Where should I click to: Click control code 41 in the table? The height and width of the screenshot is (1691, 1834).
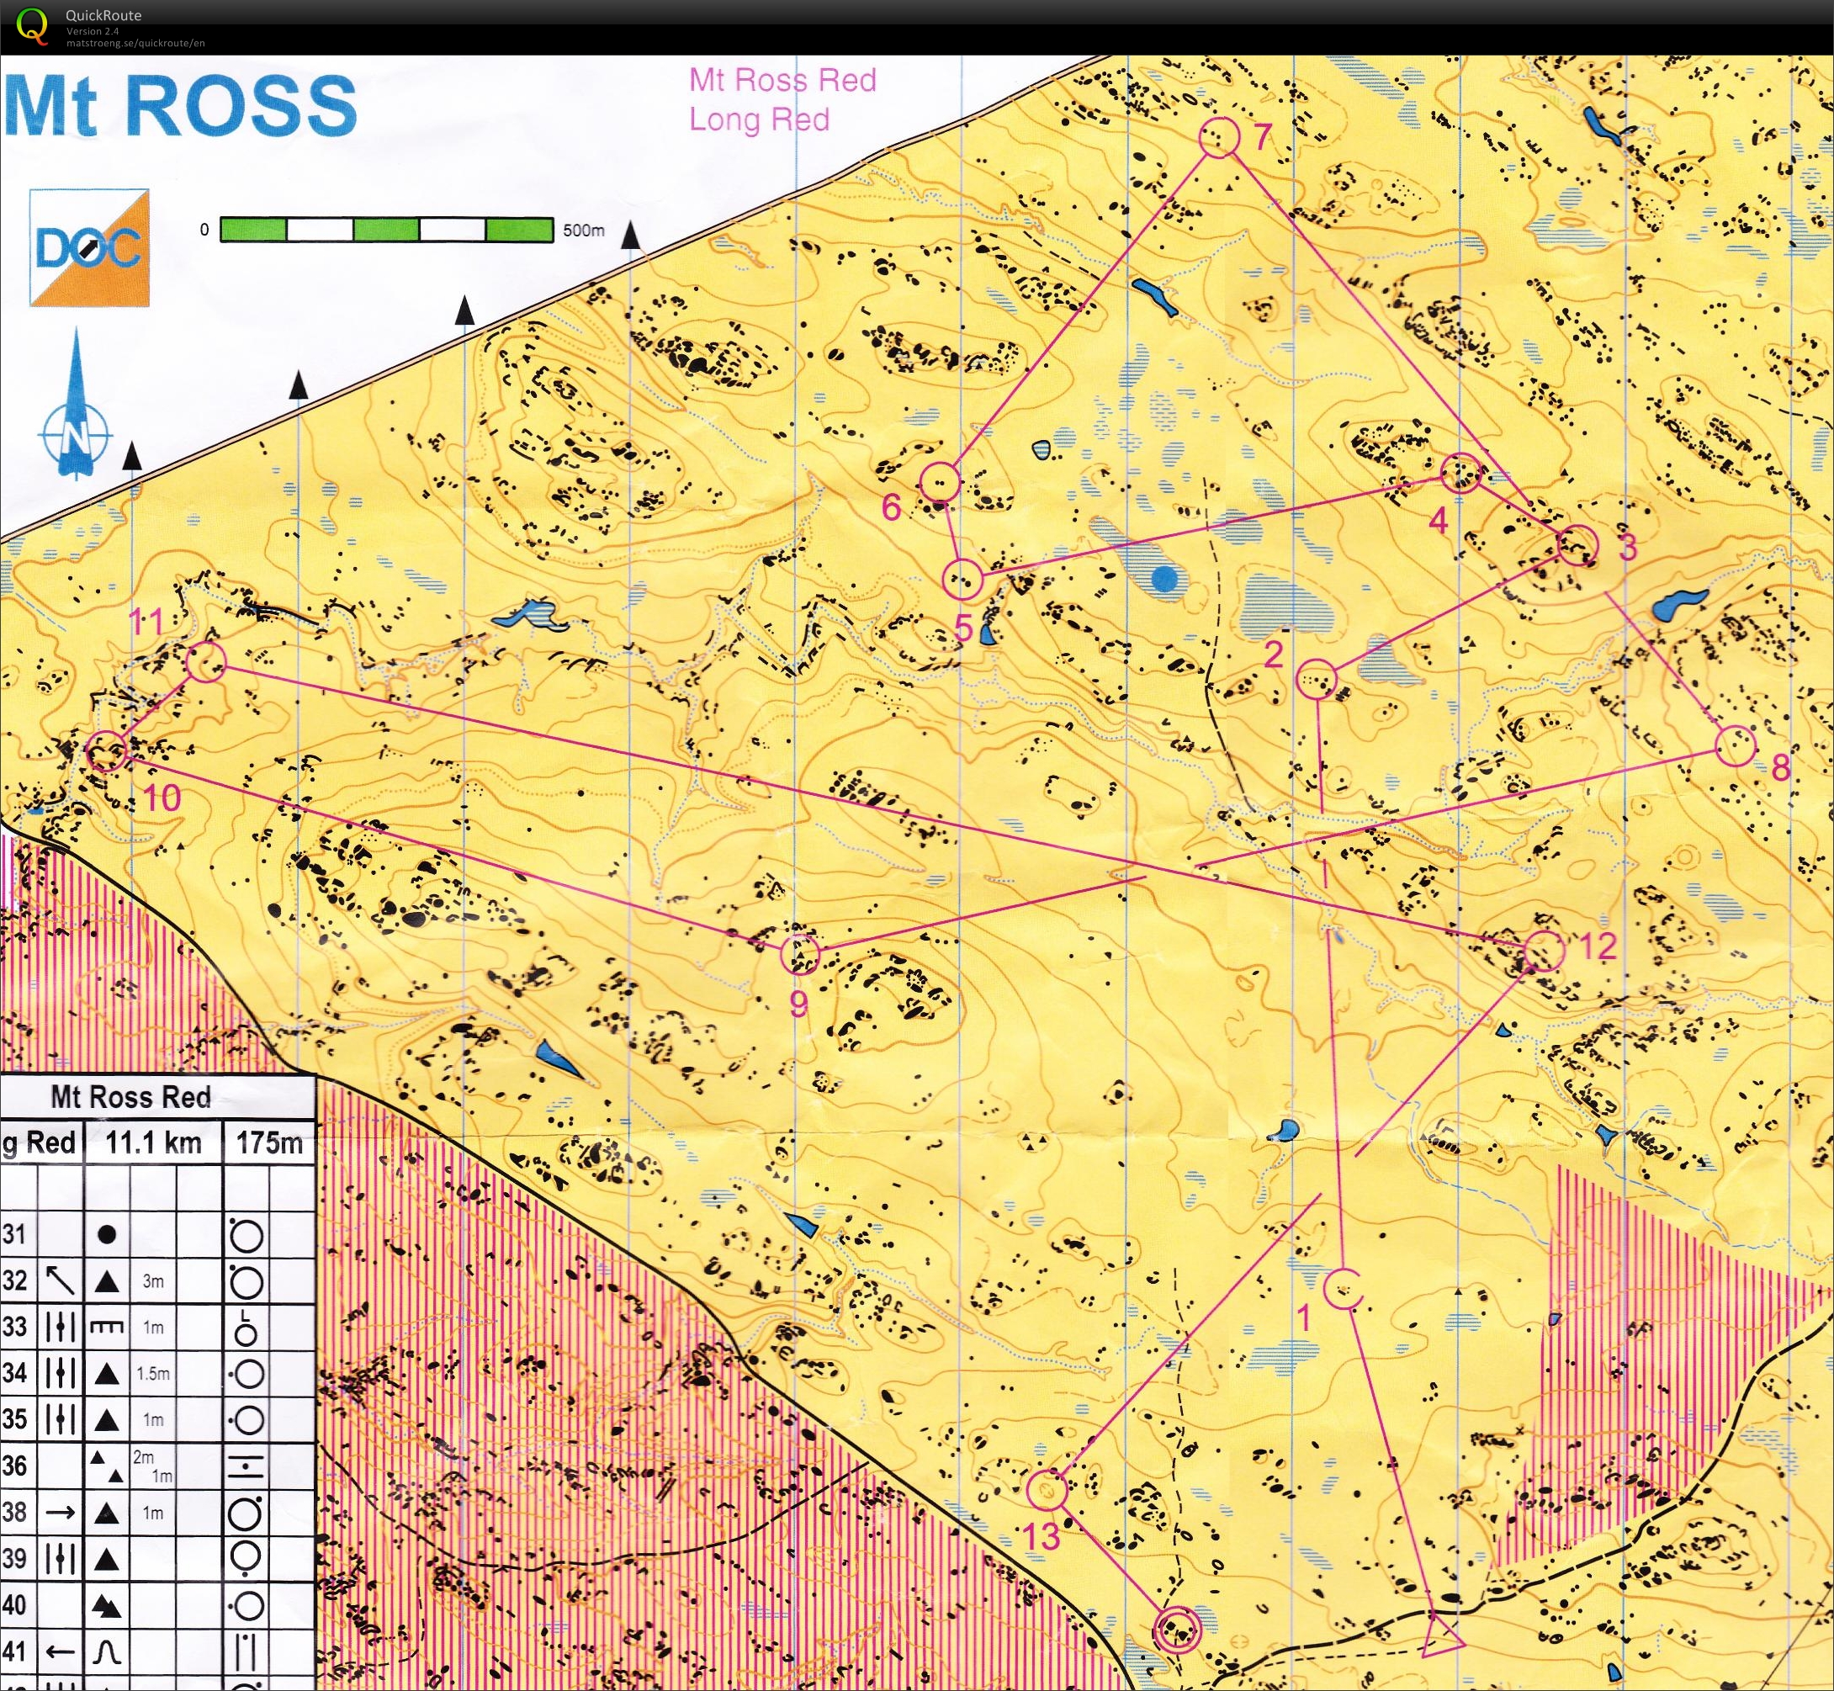point(13,1652)
